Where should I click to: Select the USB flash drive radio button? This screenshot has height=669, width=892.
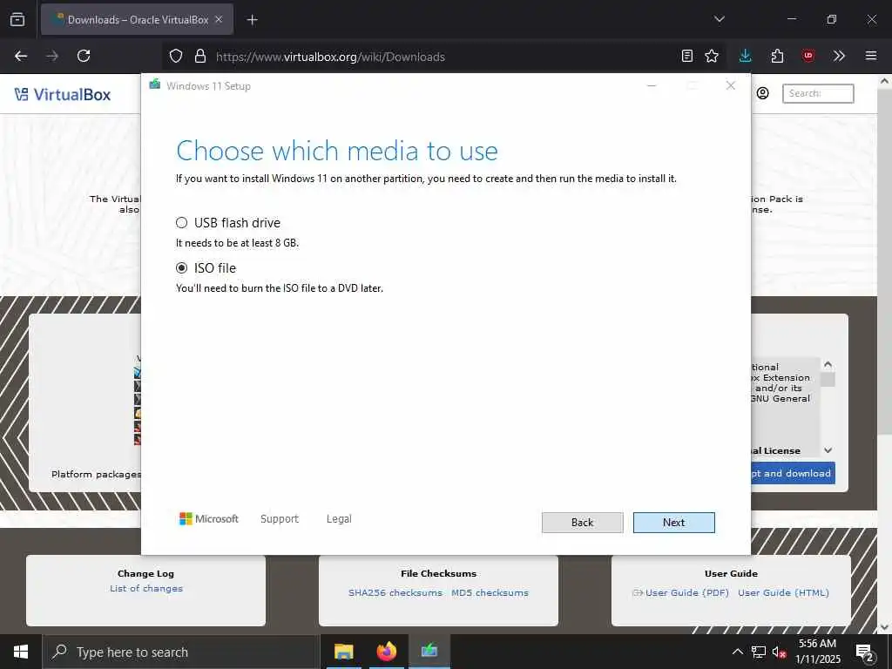point(181,222)
